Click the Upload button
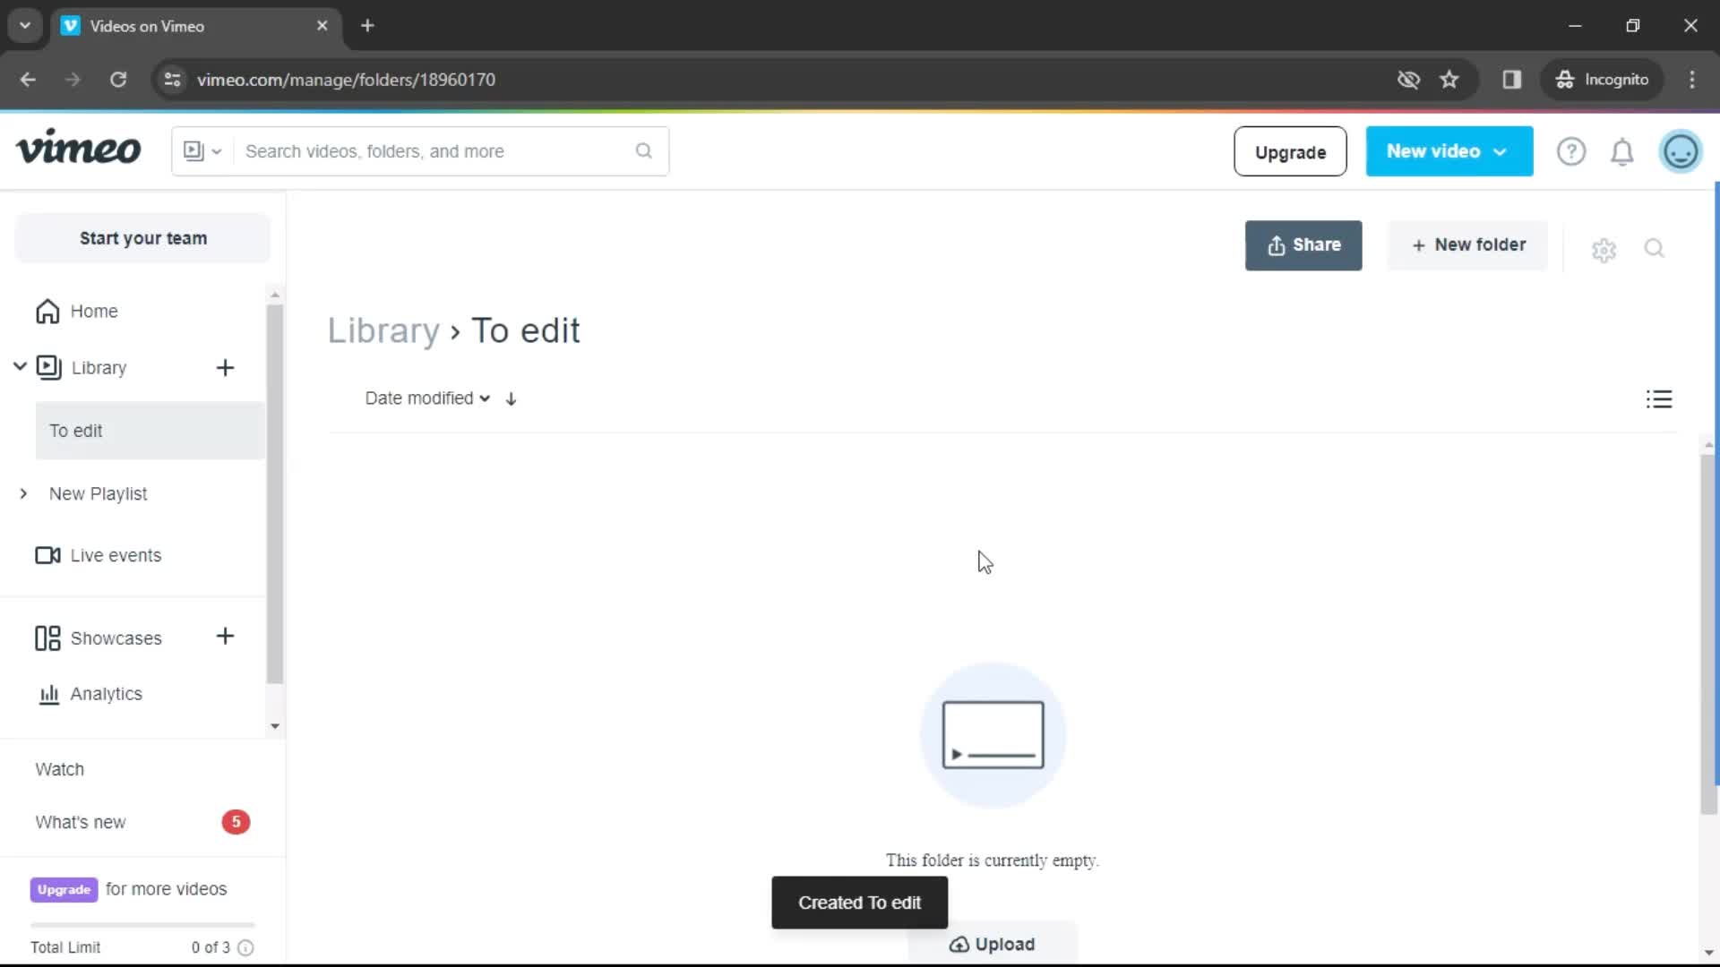The height and width of the screenshot is (967, 1720). pyautogui.click(x=993, y=945)
